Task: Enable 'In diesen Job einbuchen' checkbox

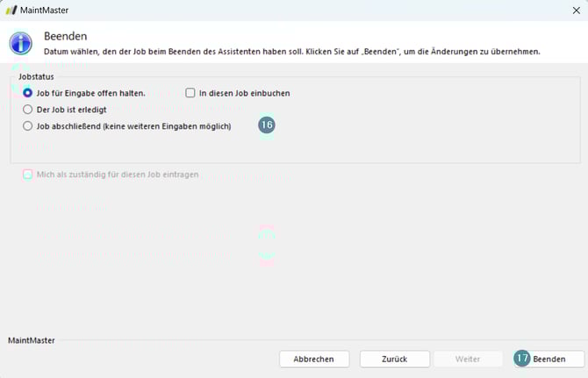Action: (x=190, y=93)
